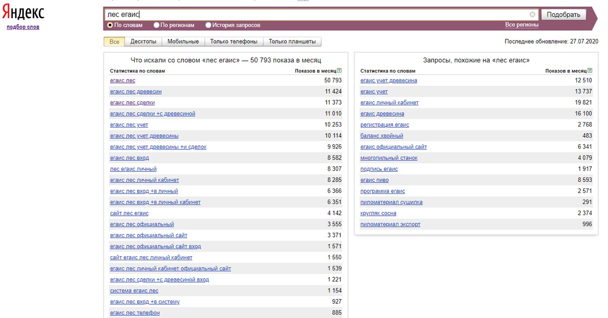Open query 'егаис лес учет древесины'
Image resolution: width=608 pixels, height=318 pixels.
point(144,136)
